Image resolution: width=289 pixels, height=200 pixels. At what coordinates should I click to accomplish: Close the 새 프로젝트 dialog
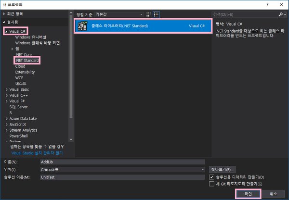click(281, 5)
